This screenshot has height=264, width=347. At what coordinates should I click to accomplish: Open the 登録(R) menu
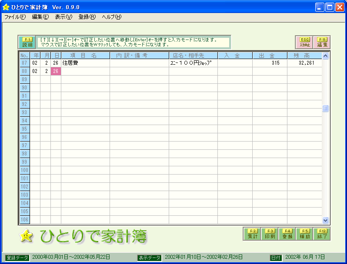87,17
